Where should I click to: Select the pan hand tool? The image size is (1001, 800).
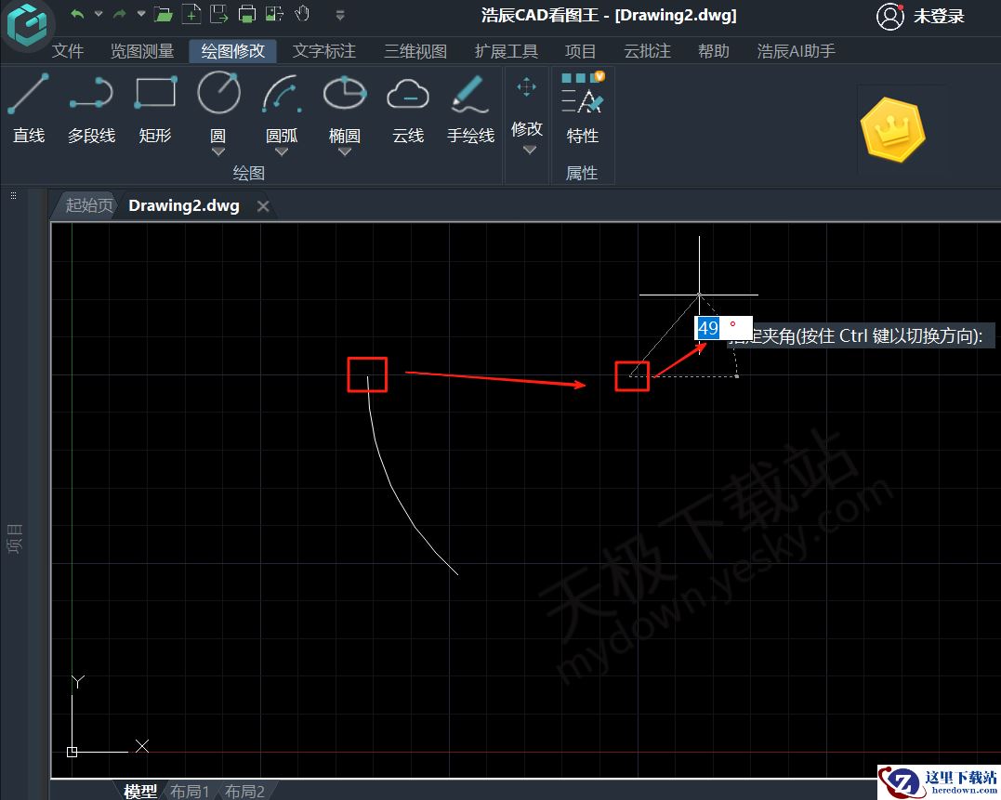point(302,13)
